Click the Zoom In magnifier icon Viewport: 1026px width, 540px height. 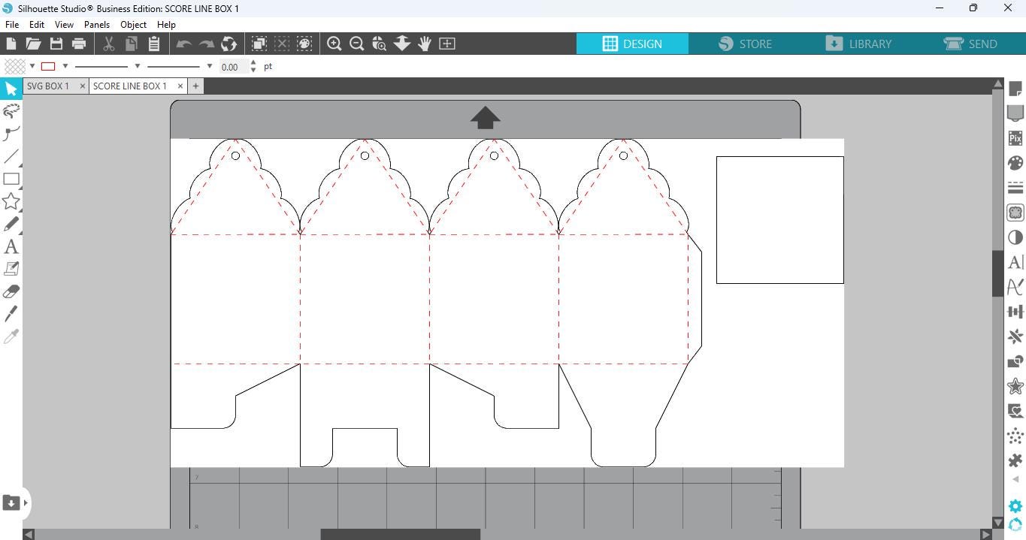[334, 44]
